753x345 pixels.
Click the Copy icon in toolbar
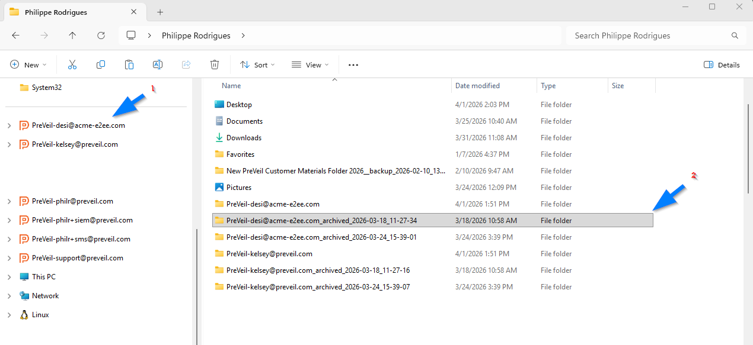pyautogui.click(x=101, y=65)
